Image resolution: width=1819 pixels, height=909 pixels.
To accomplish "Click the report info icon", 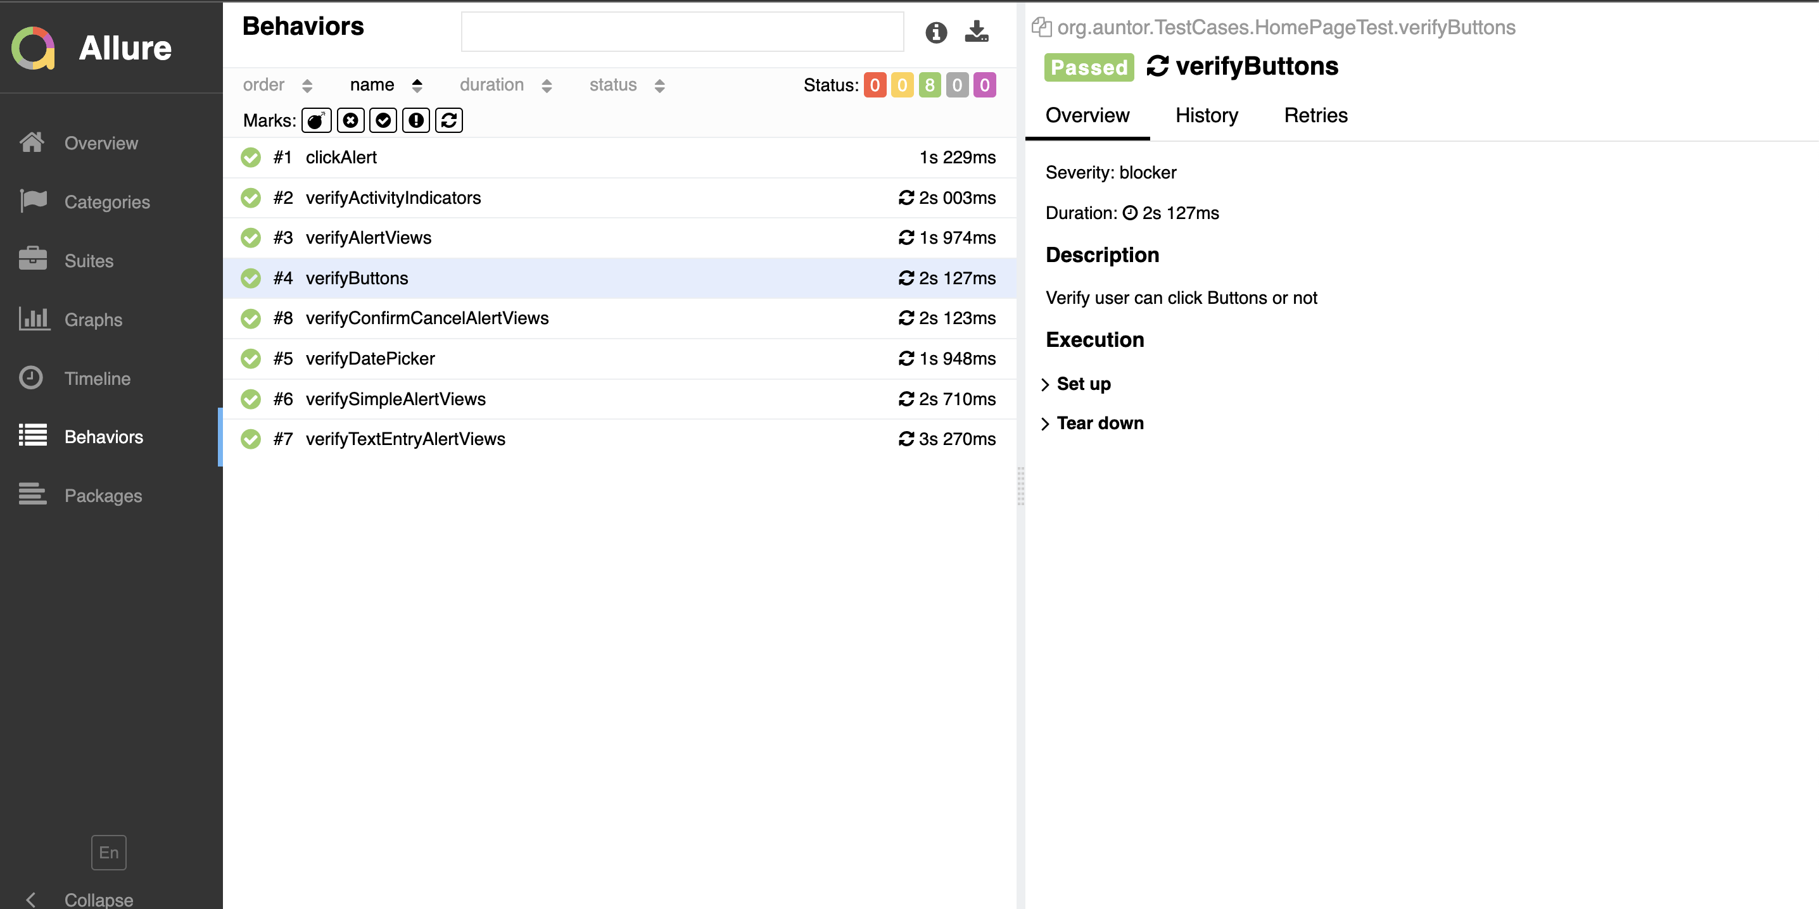I will coord(936,32).
